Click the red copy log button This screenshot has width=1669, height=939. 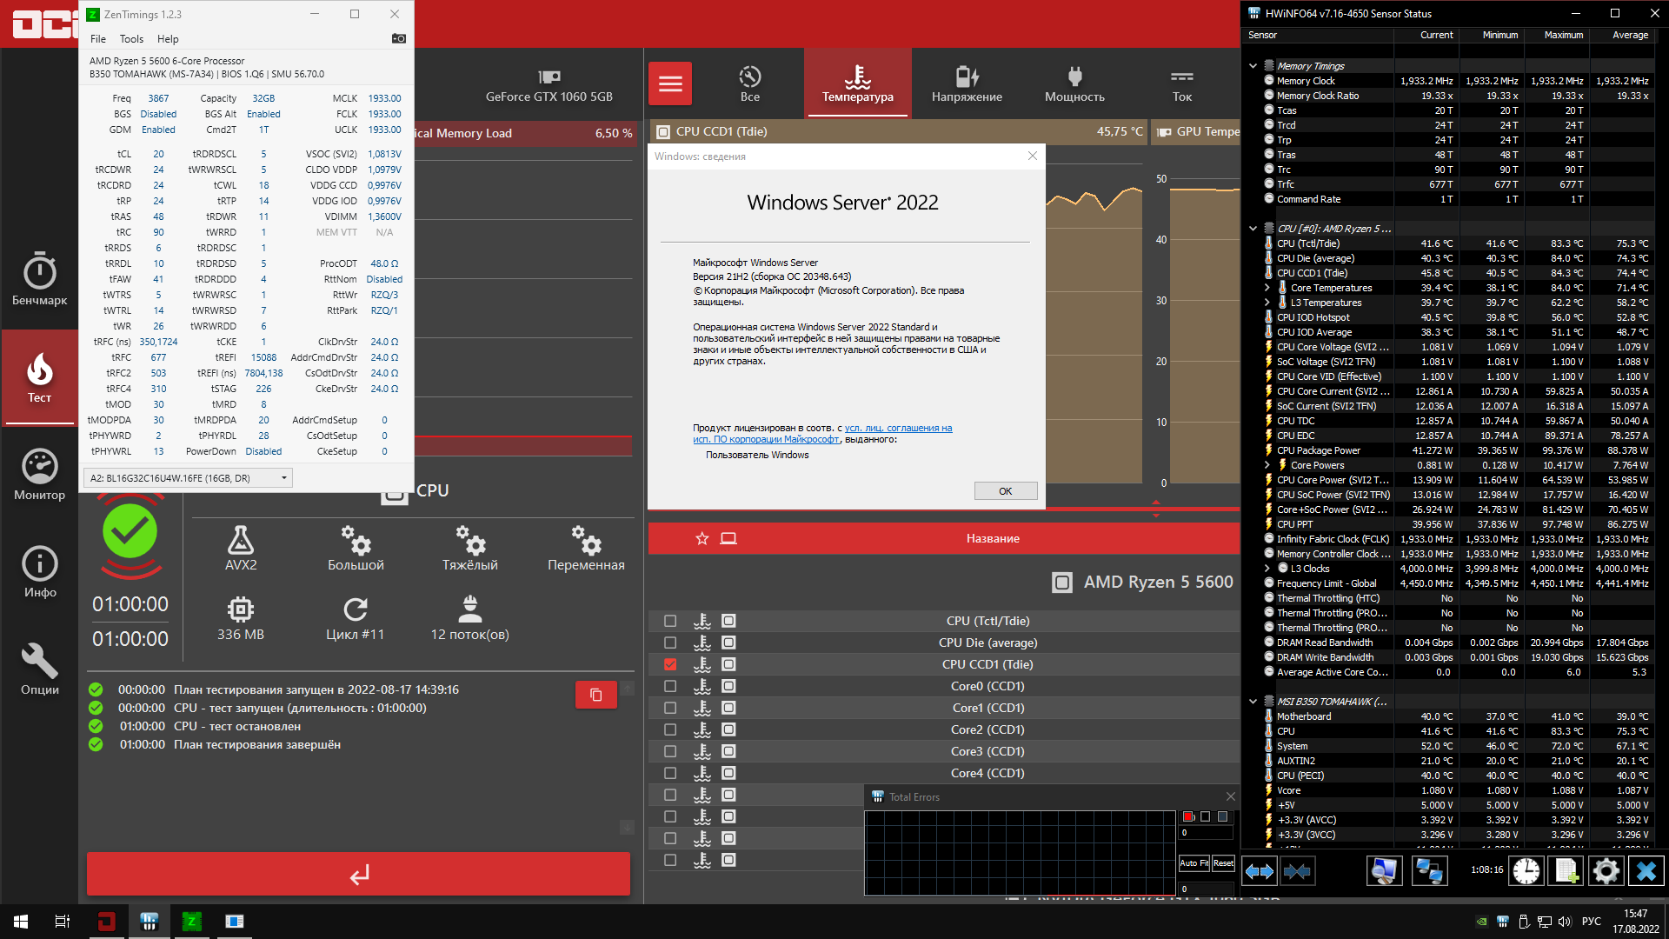tap(595, 694)
